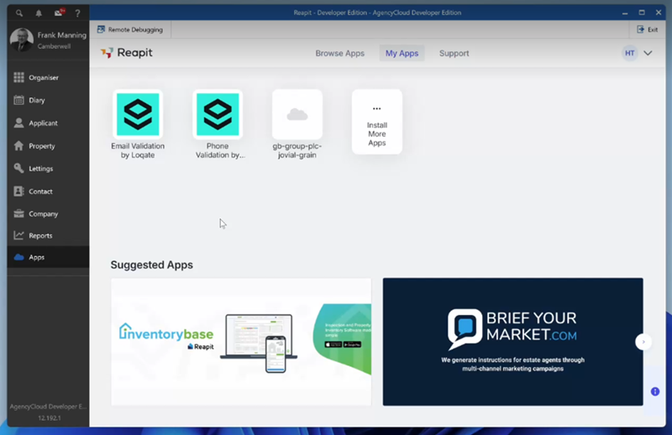
Task: Open Company in the sidebar
Action: coord(48,213)
